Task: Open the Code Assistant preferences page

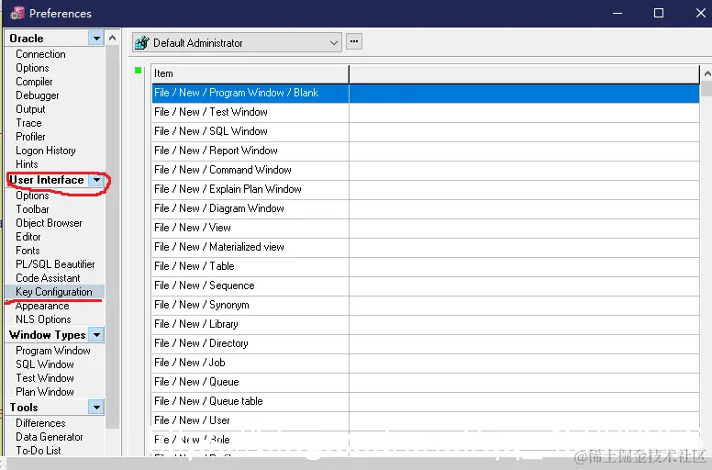Action: (48, 278)
